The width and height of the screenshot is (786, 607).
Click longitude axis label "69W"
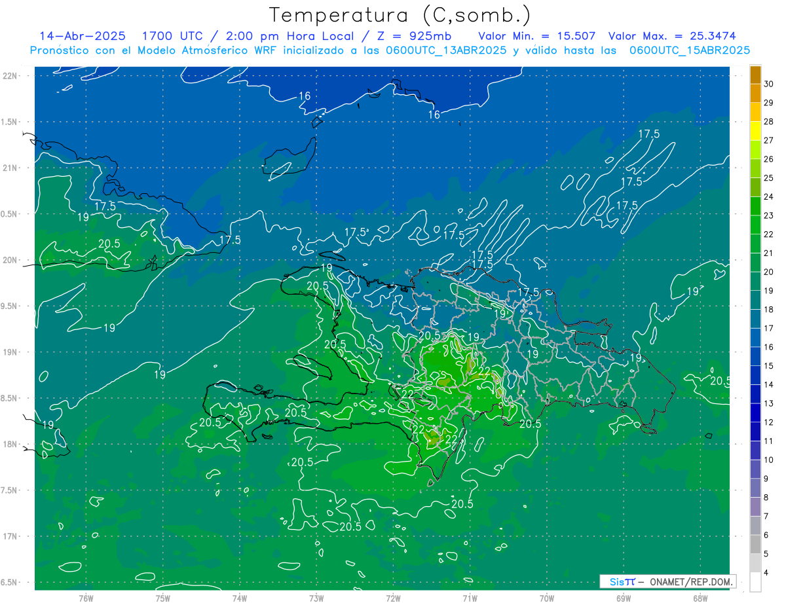[x=624, y=598]
